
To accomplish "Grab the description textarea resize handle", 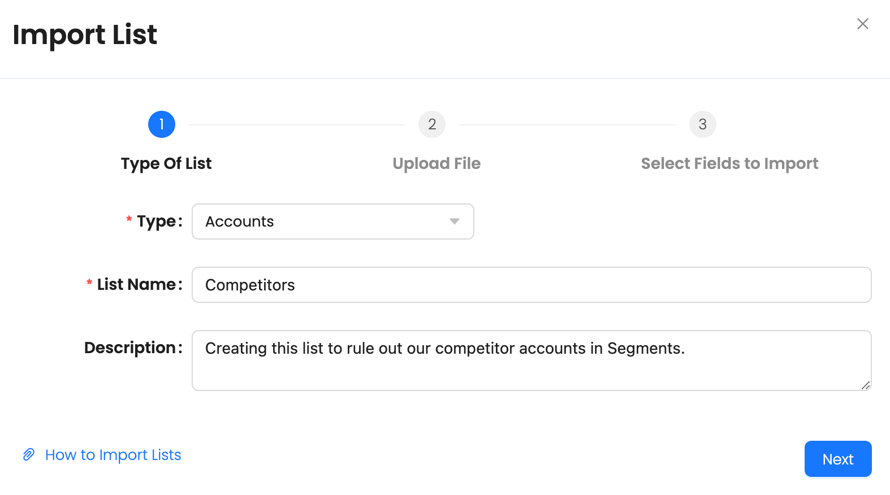I will [x=866, y=385].
